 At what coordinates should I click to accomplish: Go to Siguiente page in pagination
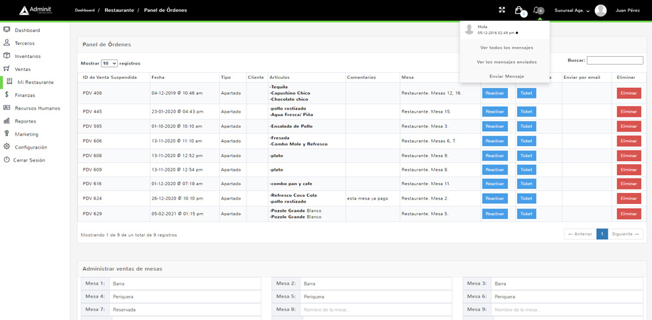(625, 234)
